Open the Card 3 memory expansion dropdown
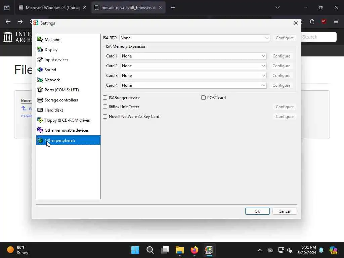This screenshot has height=258, width=344. 193,76
